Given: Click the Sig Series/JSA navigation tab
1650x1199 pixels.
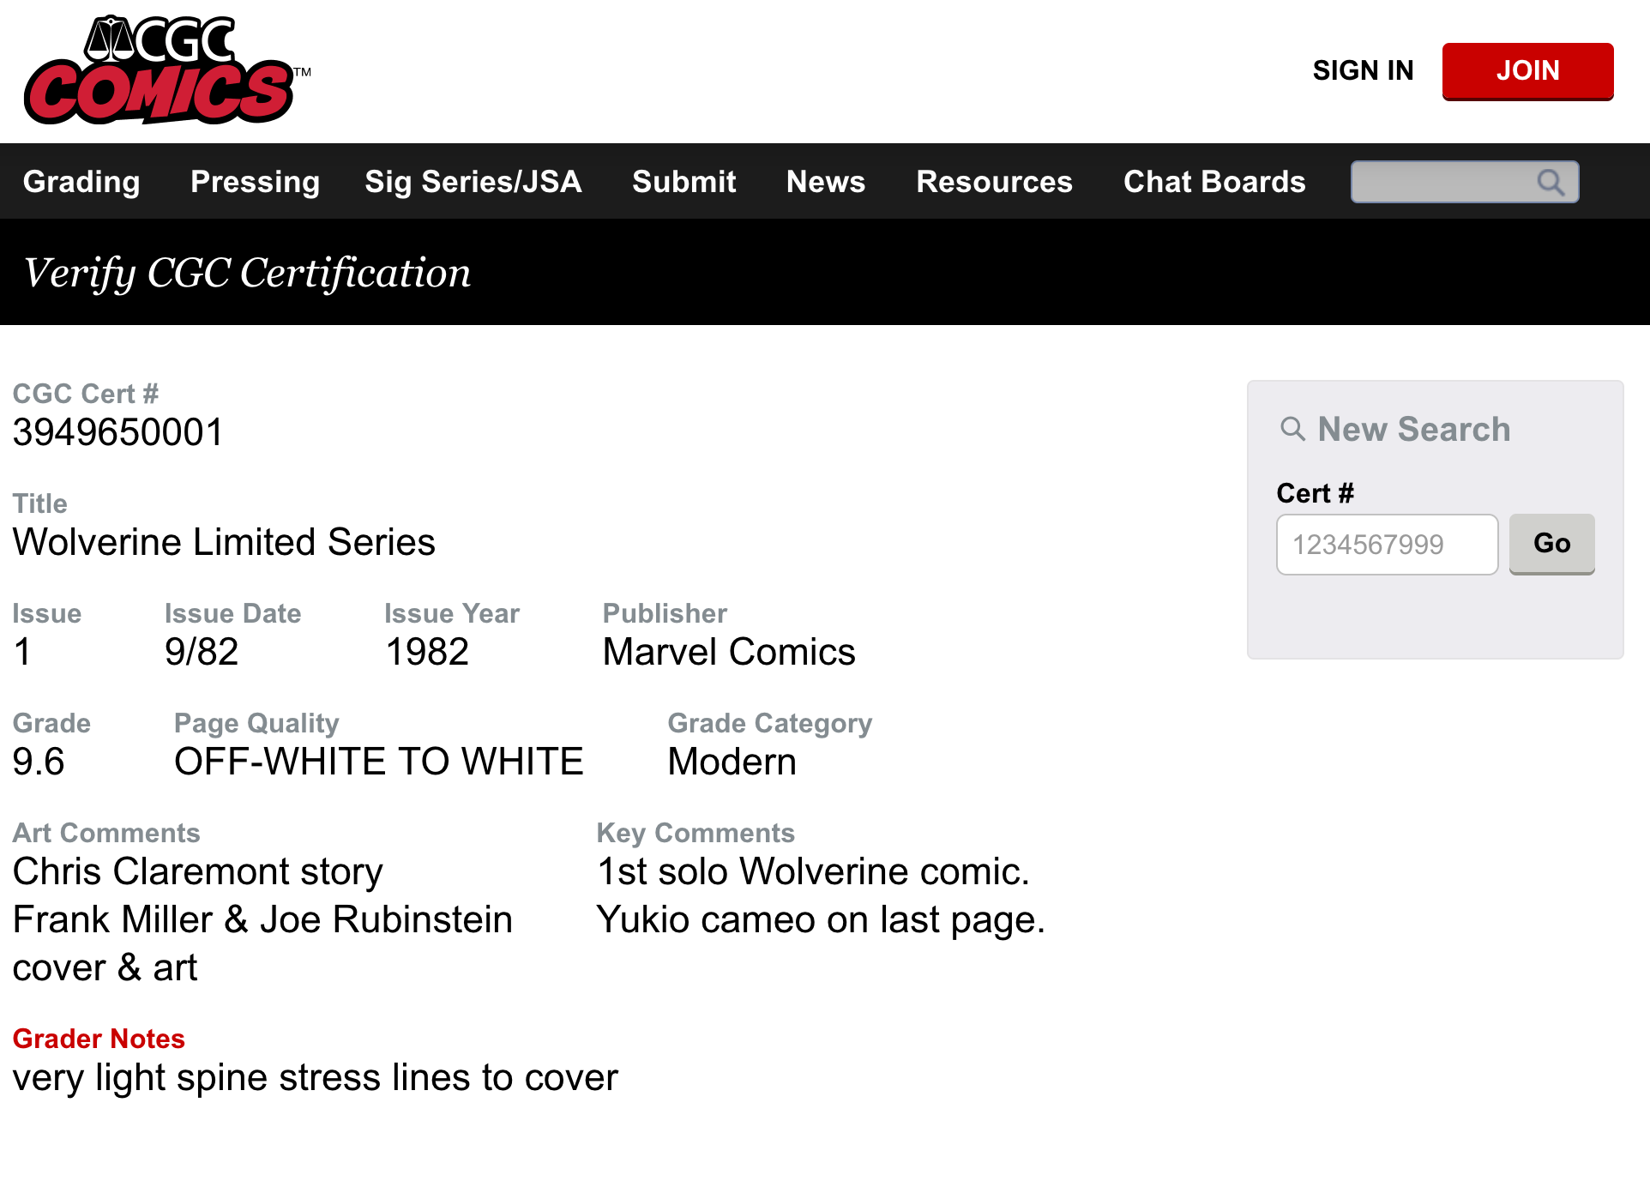Looking at the screenshot, I should point(473,181).
